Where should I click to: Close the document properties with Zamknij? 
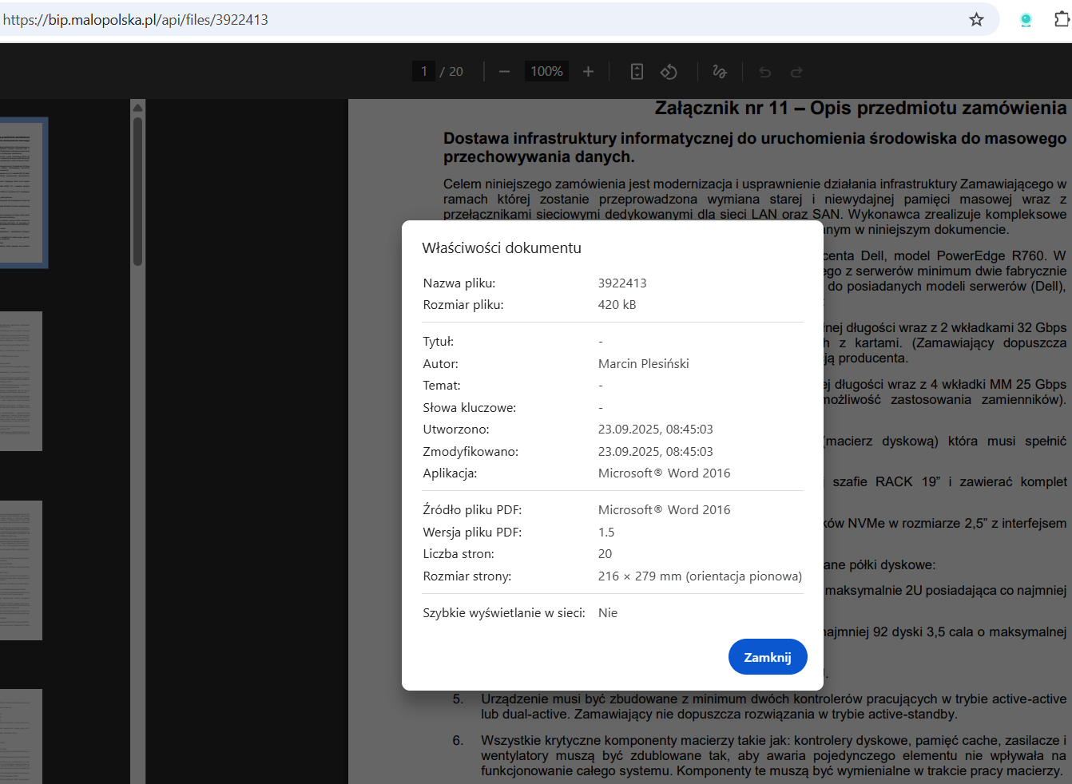[767, 657]
